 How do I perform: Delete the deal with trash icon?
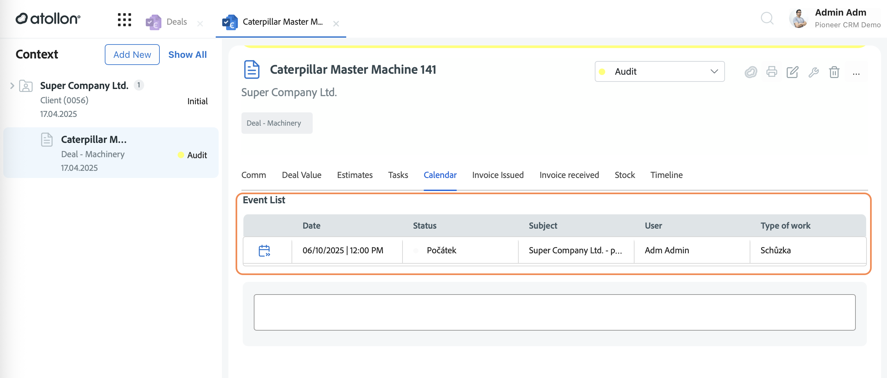834,72
